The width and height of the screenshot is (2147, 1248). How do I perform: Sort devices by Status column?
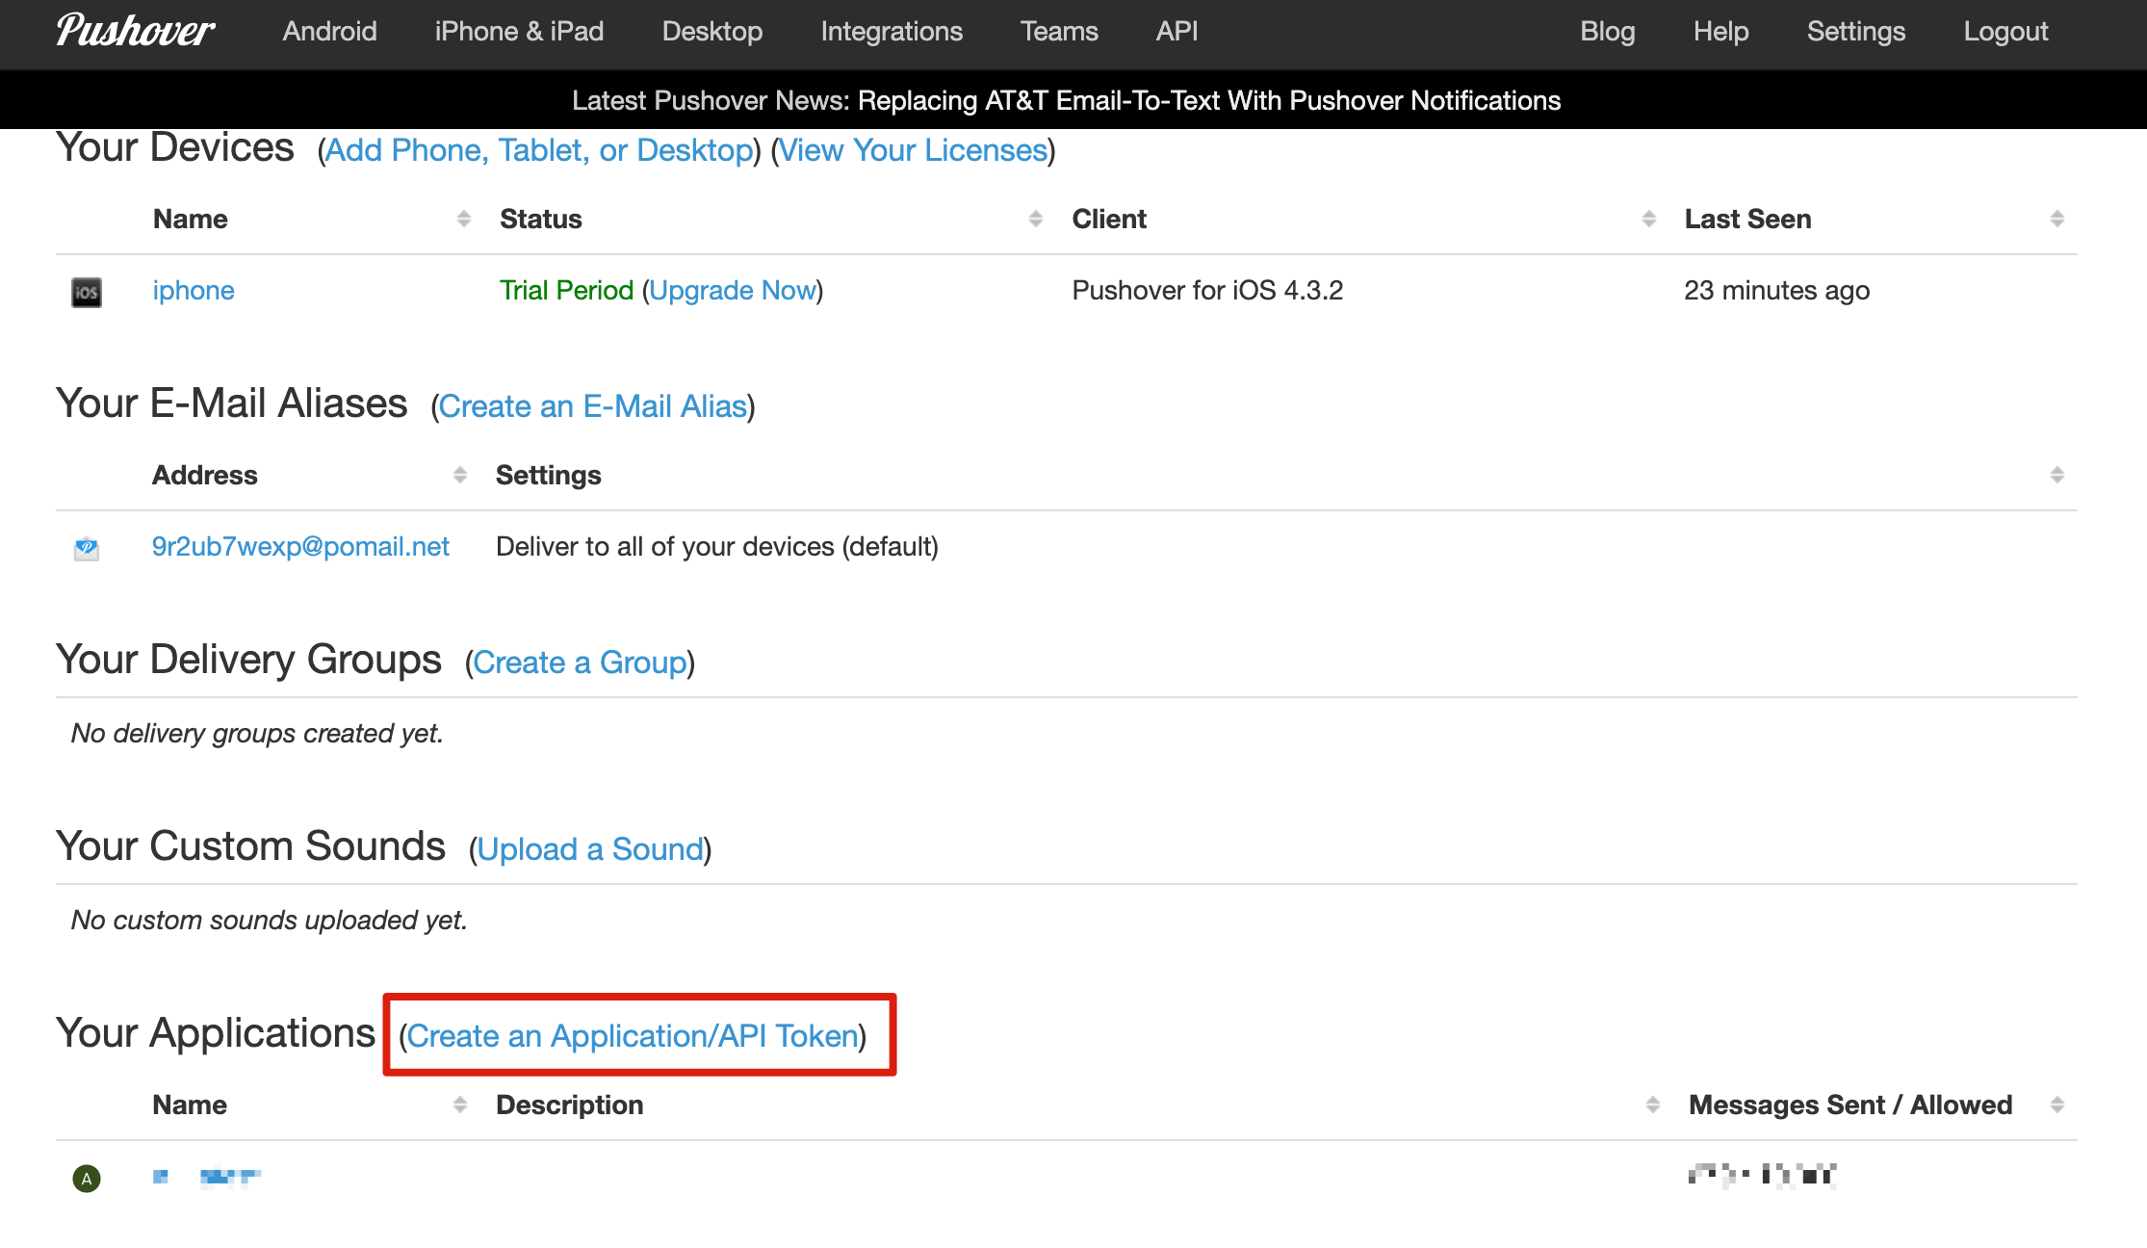click(1036, 219)
